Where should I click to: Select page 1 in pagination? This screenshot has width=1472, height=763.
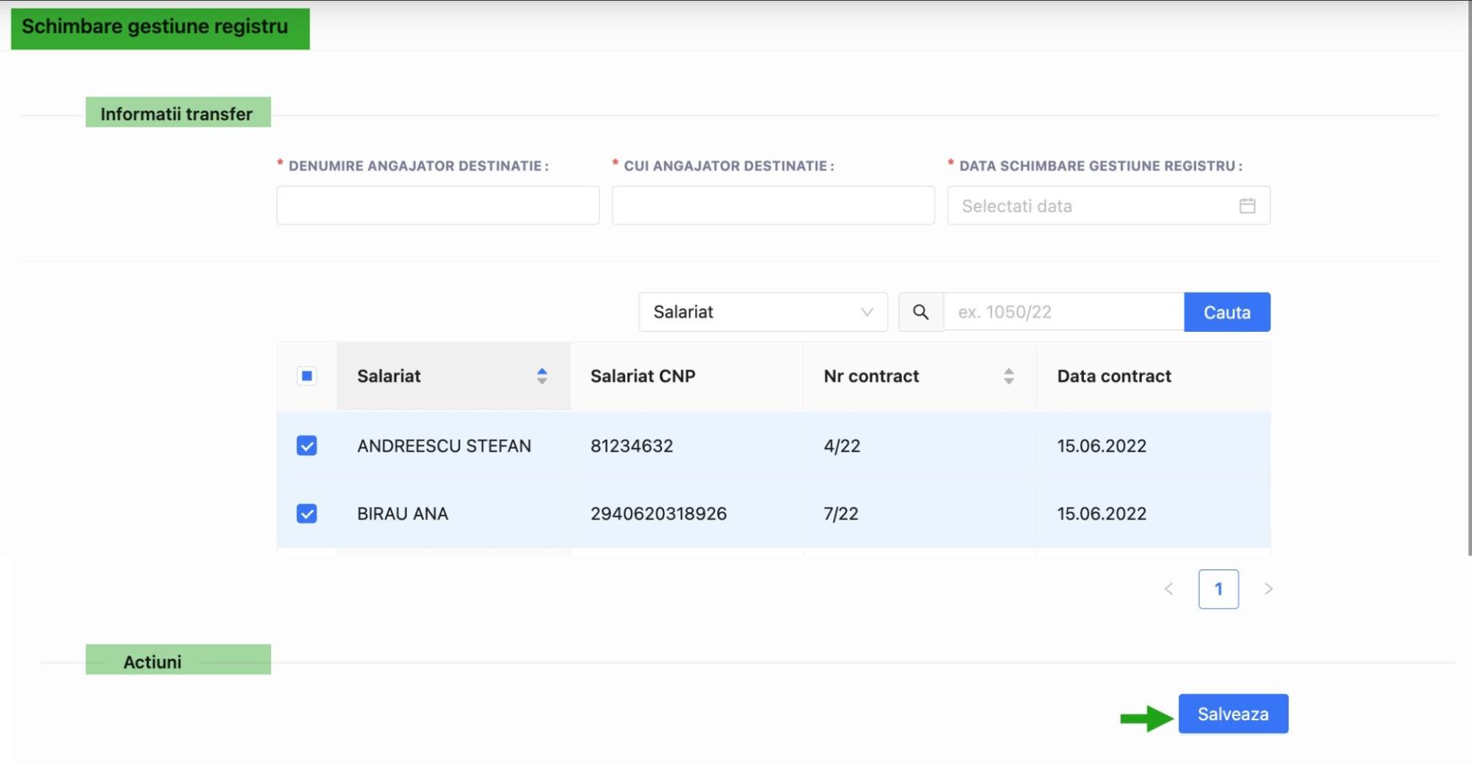1218,589
